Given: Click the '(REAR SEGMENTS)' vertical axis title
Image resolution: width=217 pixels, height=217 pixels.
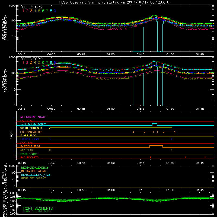Looking at the screenshot, I should [5, 82].
